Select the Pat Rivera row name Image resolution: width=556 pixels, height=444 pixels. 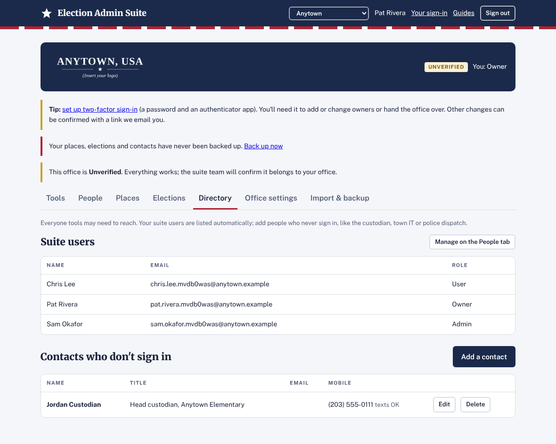tap(62, 304)
